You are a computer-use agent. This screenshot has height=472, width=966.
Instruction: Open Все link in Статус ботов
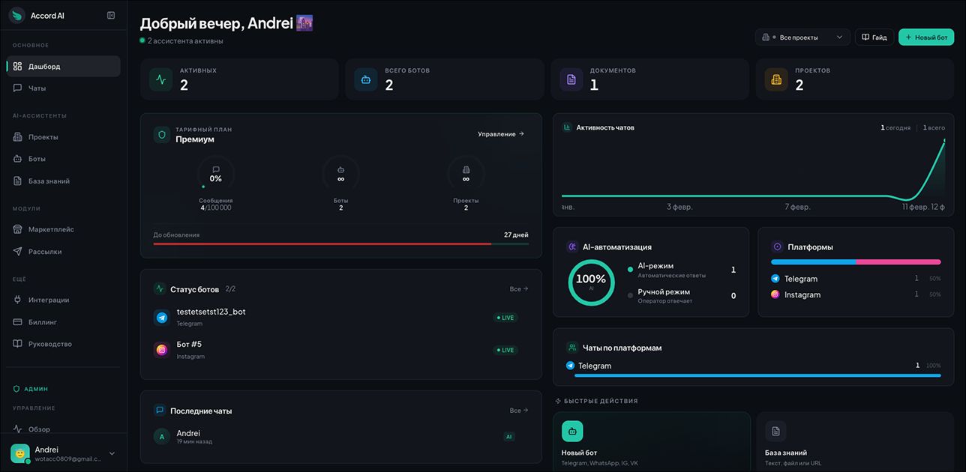click(x=519, y=288)
